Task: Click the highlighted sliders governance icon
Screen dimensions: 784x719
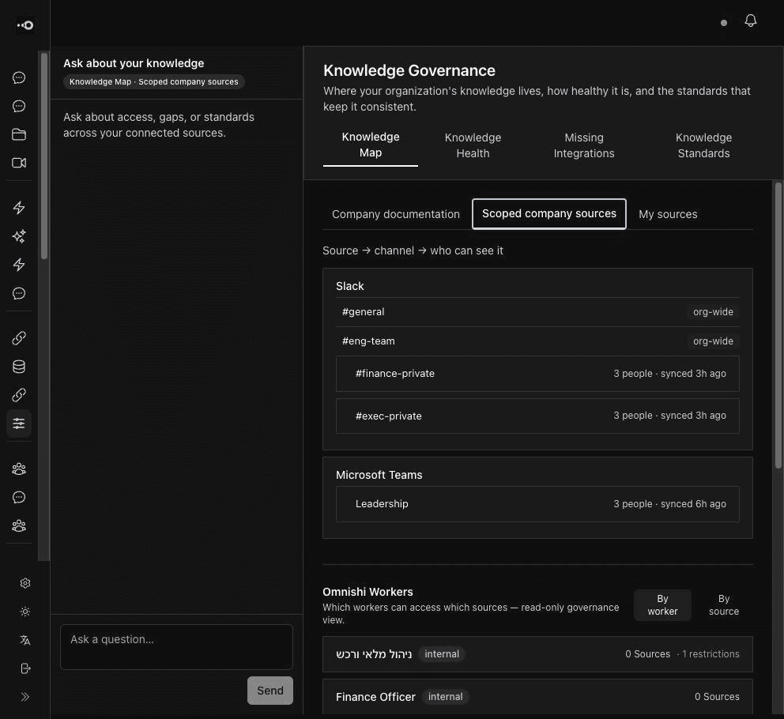Action: coord(19,423)
